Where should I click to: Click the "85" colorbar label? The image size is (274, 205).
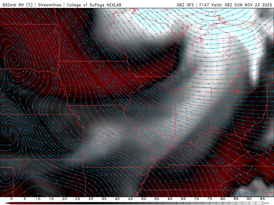236,199
